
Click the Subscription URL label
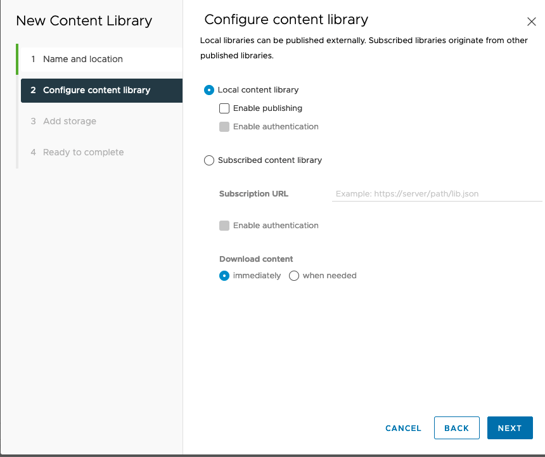(253, 194)
